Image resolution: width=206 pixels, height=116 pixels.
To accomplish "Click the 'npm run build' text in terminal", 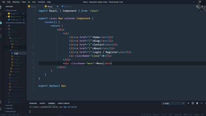I will [70, 107].
